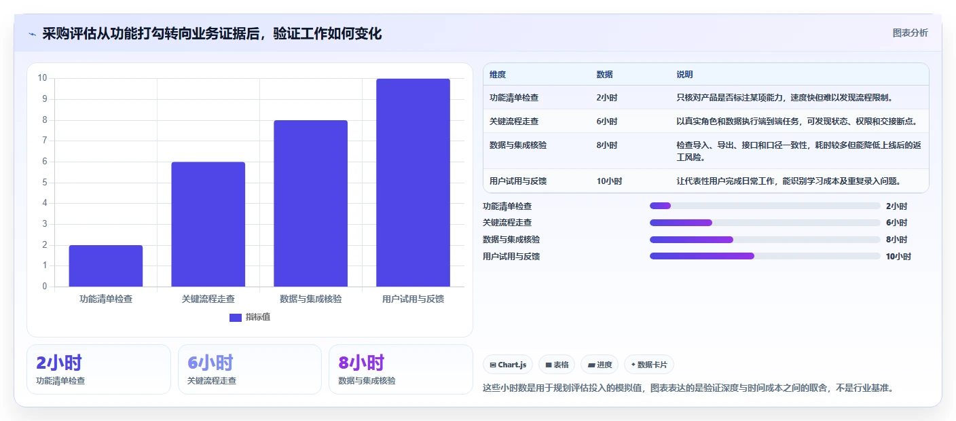Screen dimensions: 956x421
Task: Click the 进度 tag chip
Action: click(x=600, y=365)
